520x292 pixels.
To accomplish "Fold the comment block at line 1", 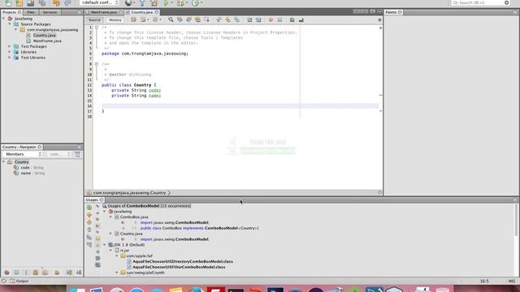I will 97,28.
